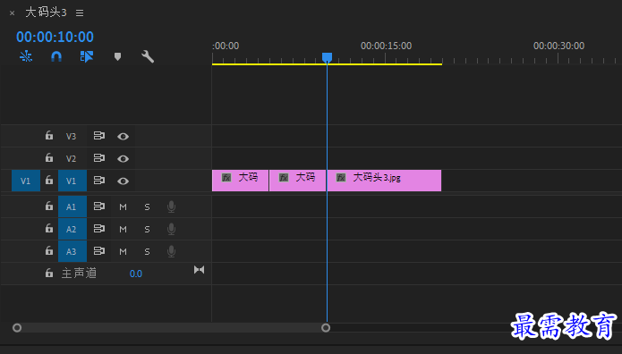Toggle A2 track targeting

coord(72,229)
